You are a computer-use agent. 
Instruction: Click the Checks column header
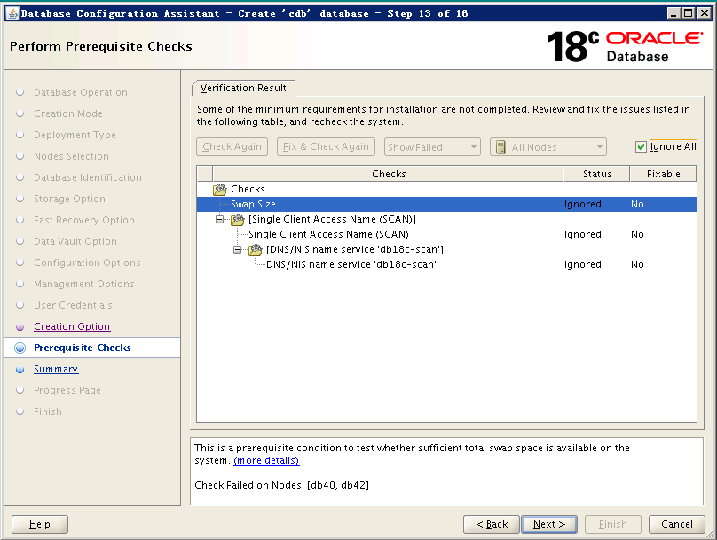(x=388, y=174)
